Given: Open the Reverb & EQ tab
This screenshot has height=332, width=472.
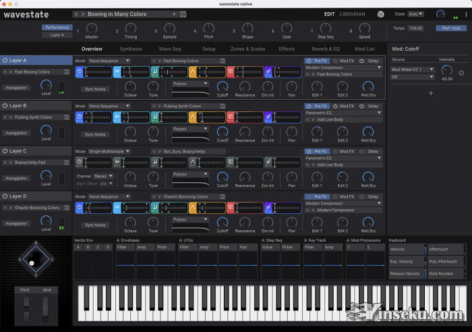Looking at the screenshot, I should point(326,49).
